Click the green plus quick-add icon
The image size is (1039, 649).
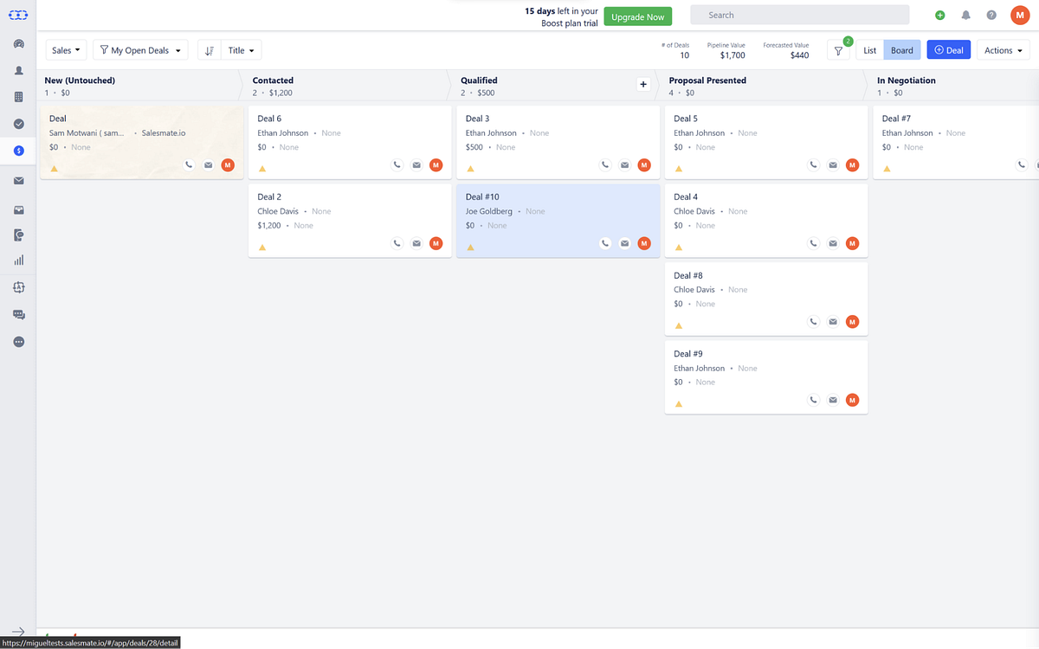coord(939,15)
